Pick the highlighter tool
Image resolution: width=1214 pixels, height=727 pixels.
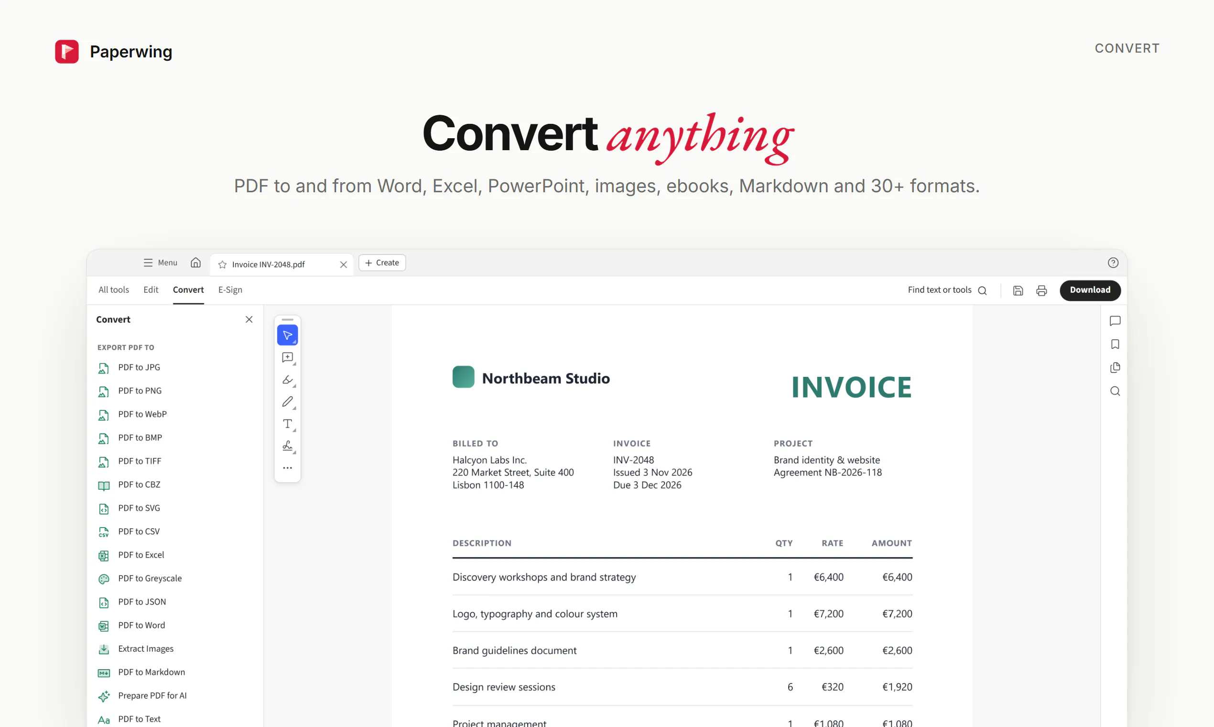287,380
